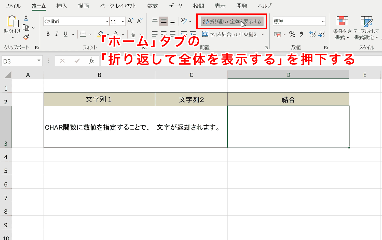This screenshot has width=382, height=240.
Task: Open the ファイル tab
Action: tap(13, 6)
